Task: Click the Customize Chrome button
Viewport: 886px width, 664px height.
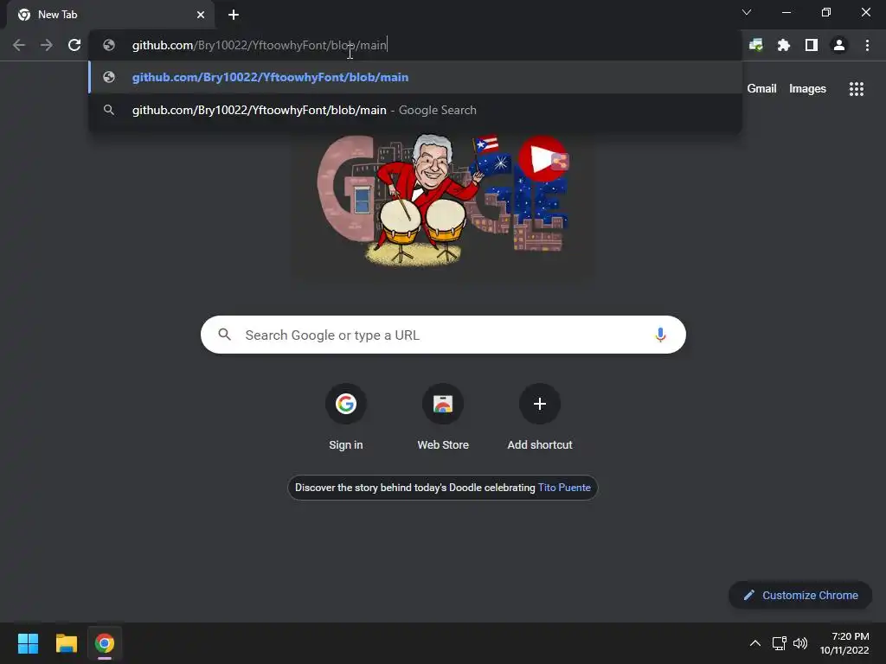Action: (800, 595)
